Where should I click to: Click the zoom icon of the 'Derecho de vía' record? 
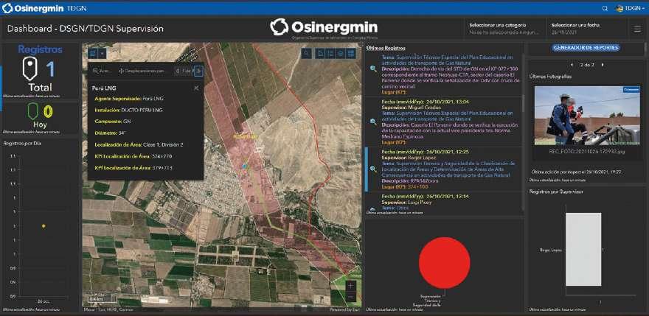pos(373,69)
